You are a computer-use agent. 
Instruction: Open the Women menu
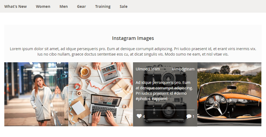click(x=43, y=6)
